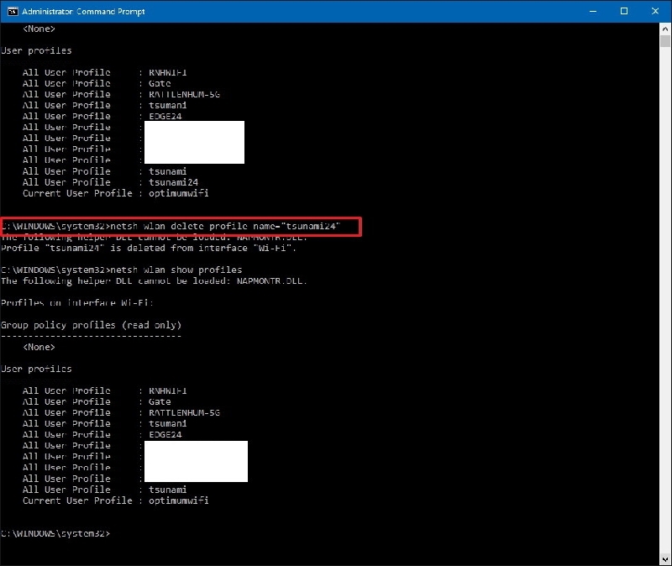
Task: Click the 'User profiles' heading after show profiles command
Action: 36,369
